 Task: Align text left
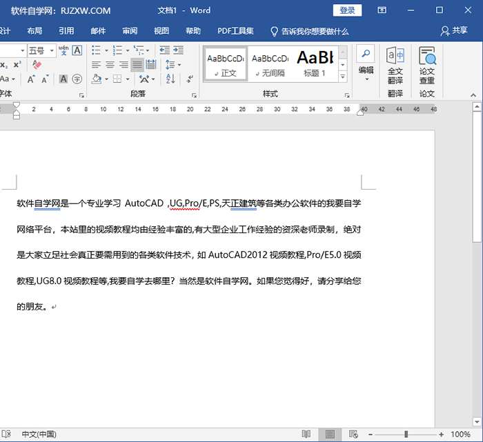[x=96, y=65]
